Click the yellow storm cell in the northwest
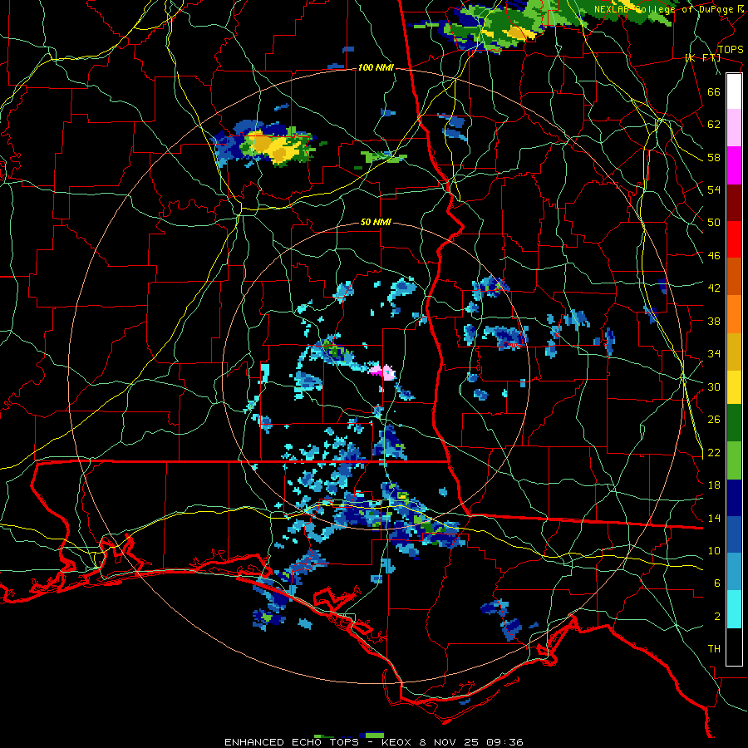 277,145
